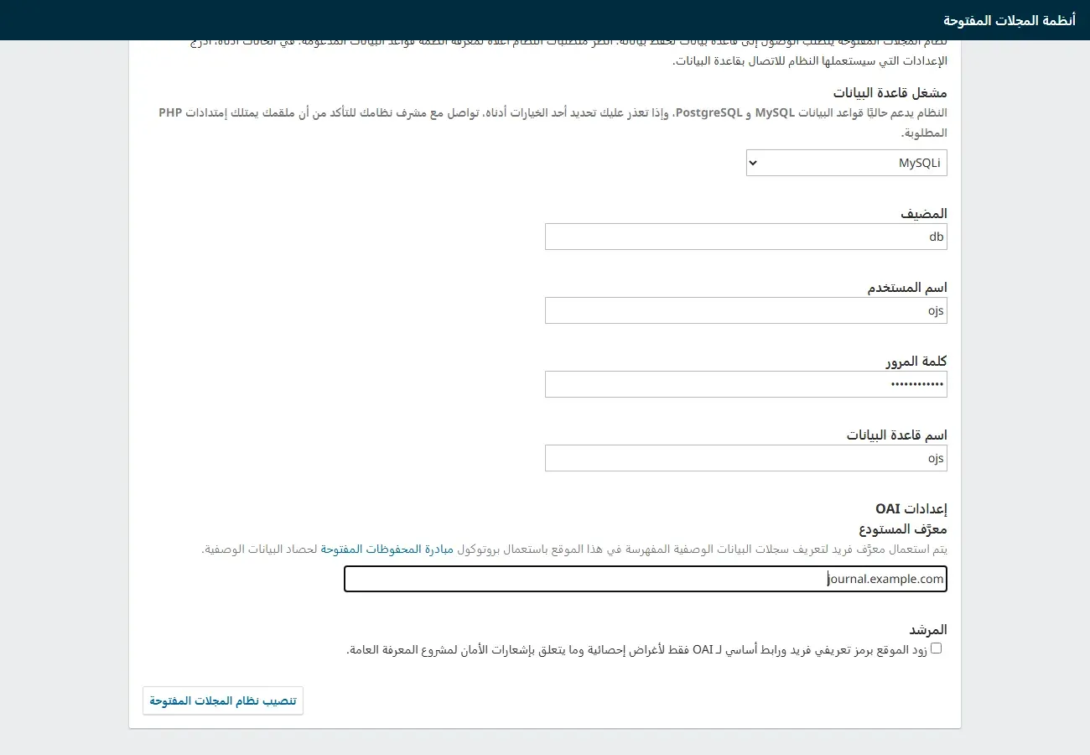Select the database name field under اسم قاعدة البيانات
This screenshot has width=1090, height=755.
pos(746,458)
